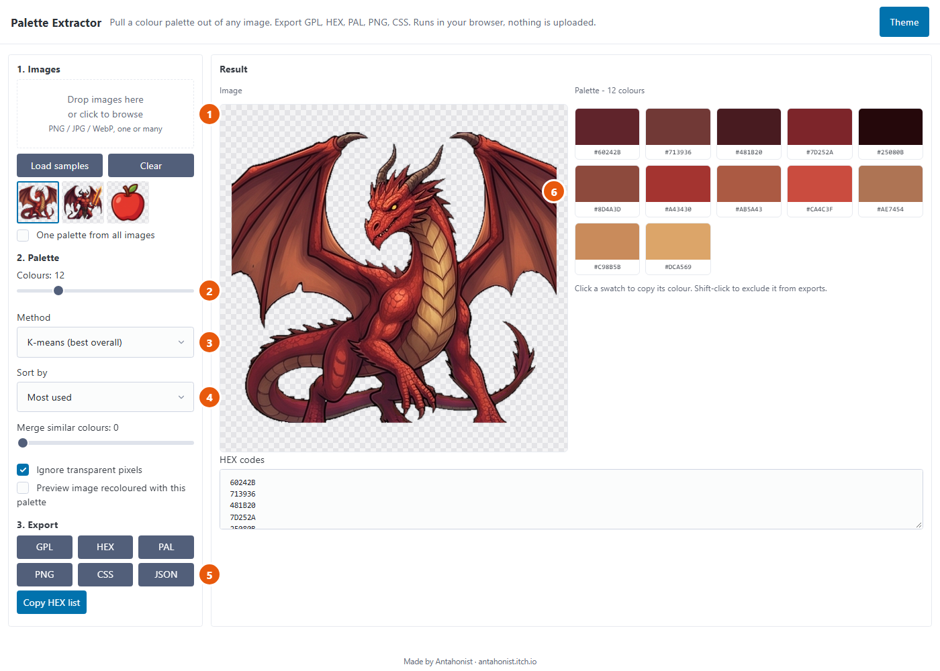The height and width of the screenshot is (671, 940).
Task: Select the red dragon sample thumbnail
Action: click(x=38, y=202)
